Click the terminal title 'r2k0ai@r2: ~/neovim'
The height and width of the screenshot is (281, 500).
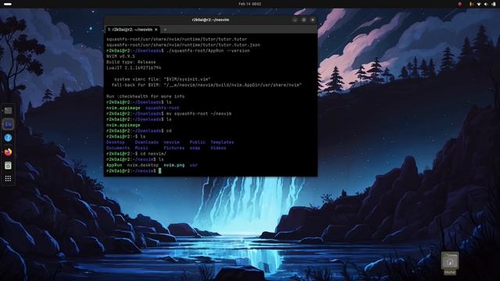click(210, 20)
